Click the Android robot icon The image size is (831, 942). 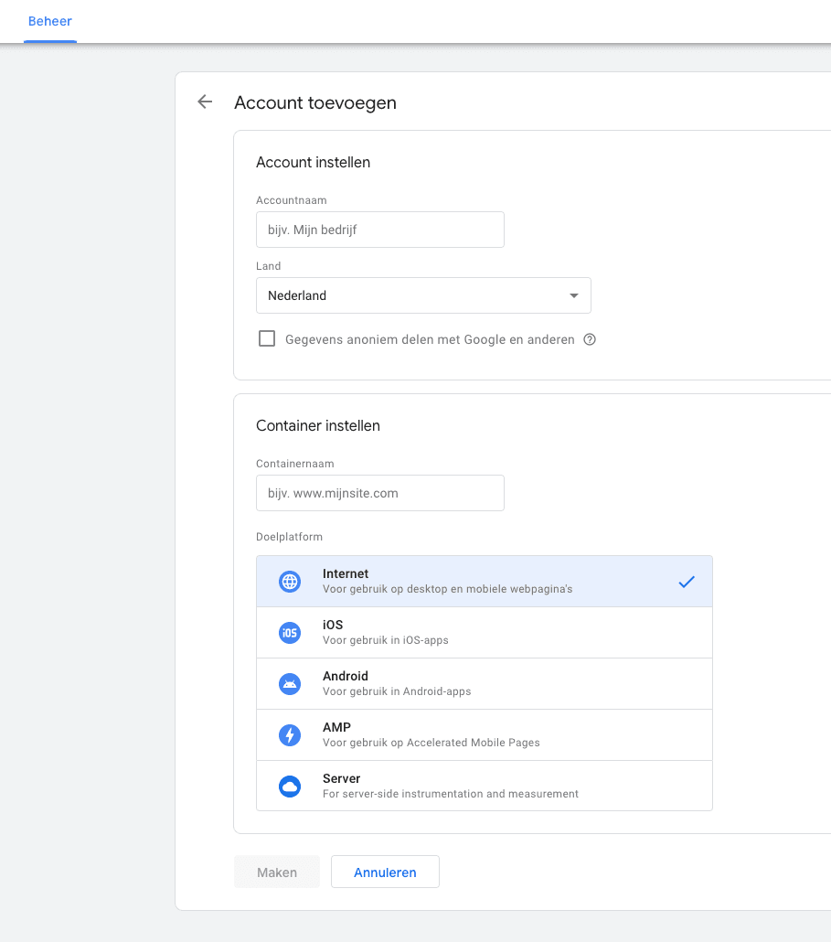tap(290, 684)
